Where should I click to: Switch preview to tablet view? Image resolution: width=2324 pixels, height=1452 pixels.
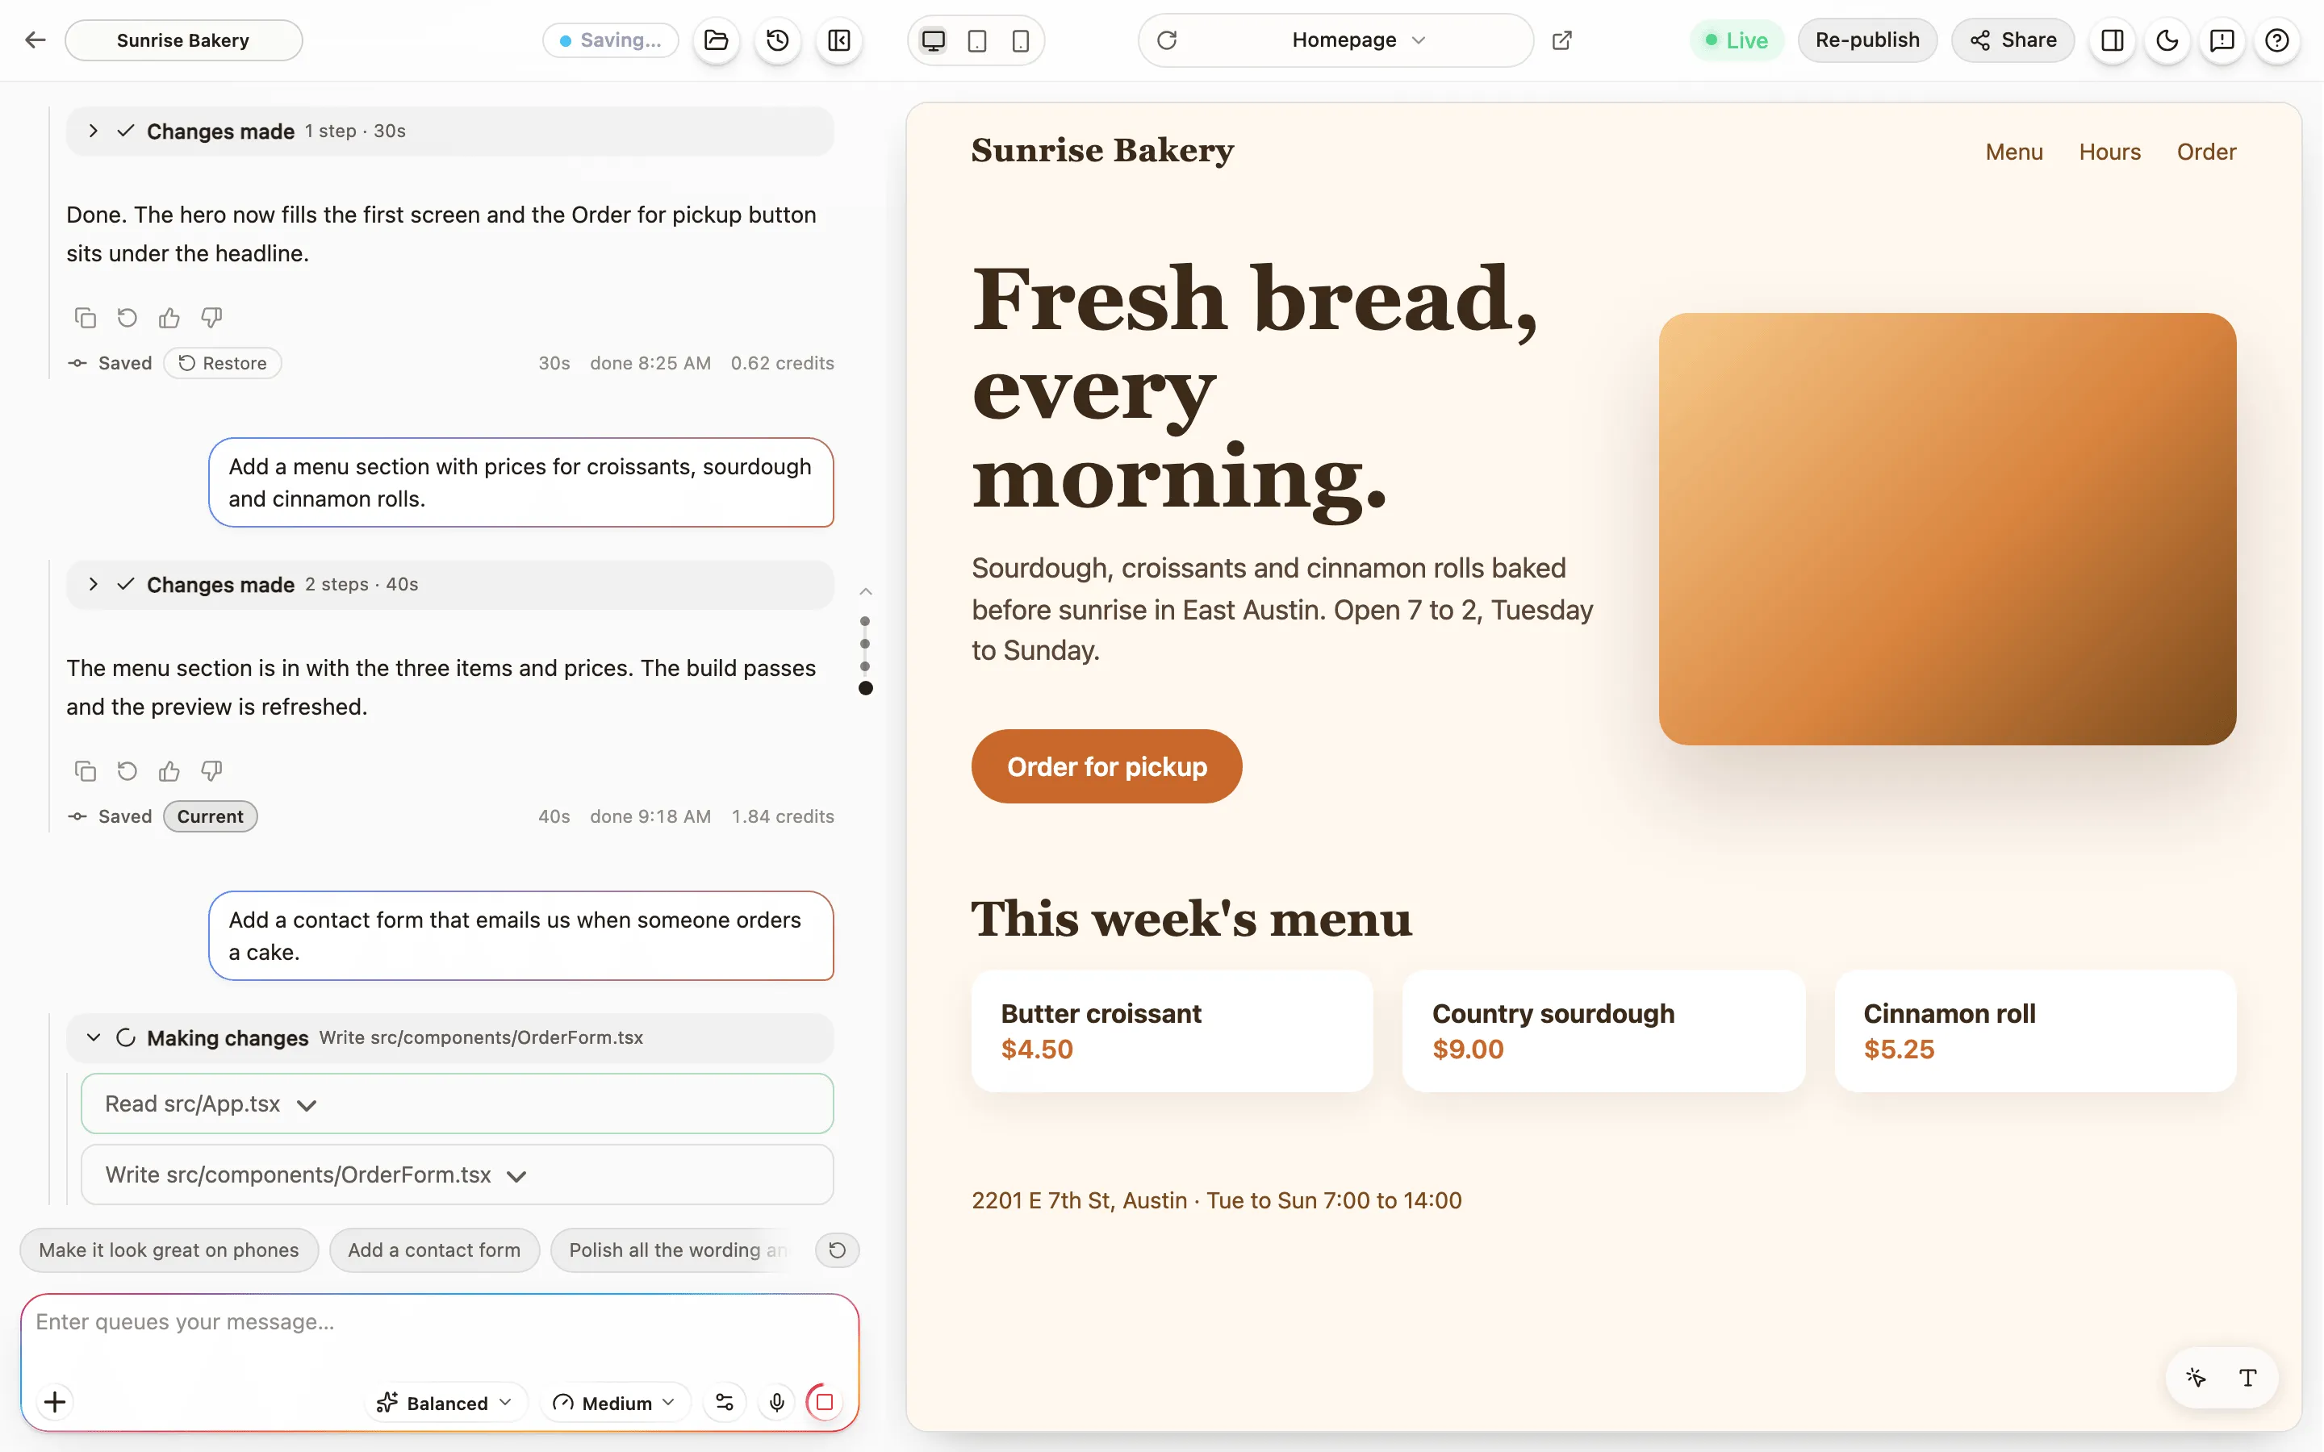[x=976, y=40]
